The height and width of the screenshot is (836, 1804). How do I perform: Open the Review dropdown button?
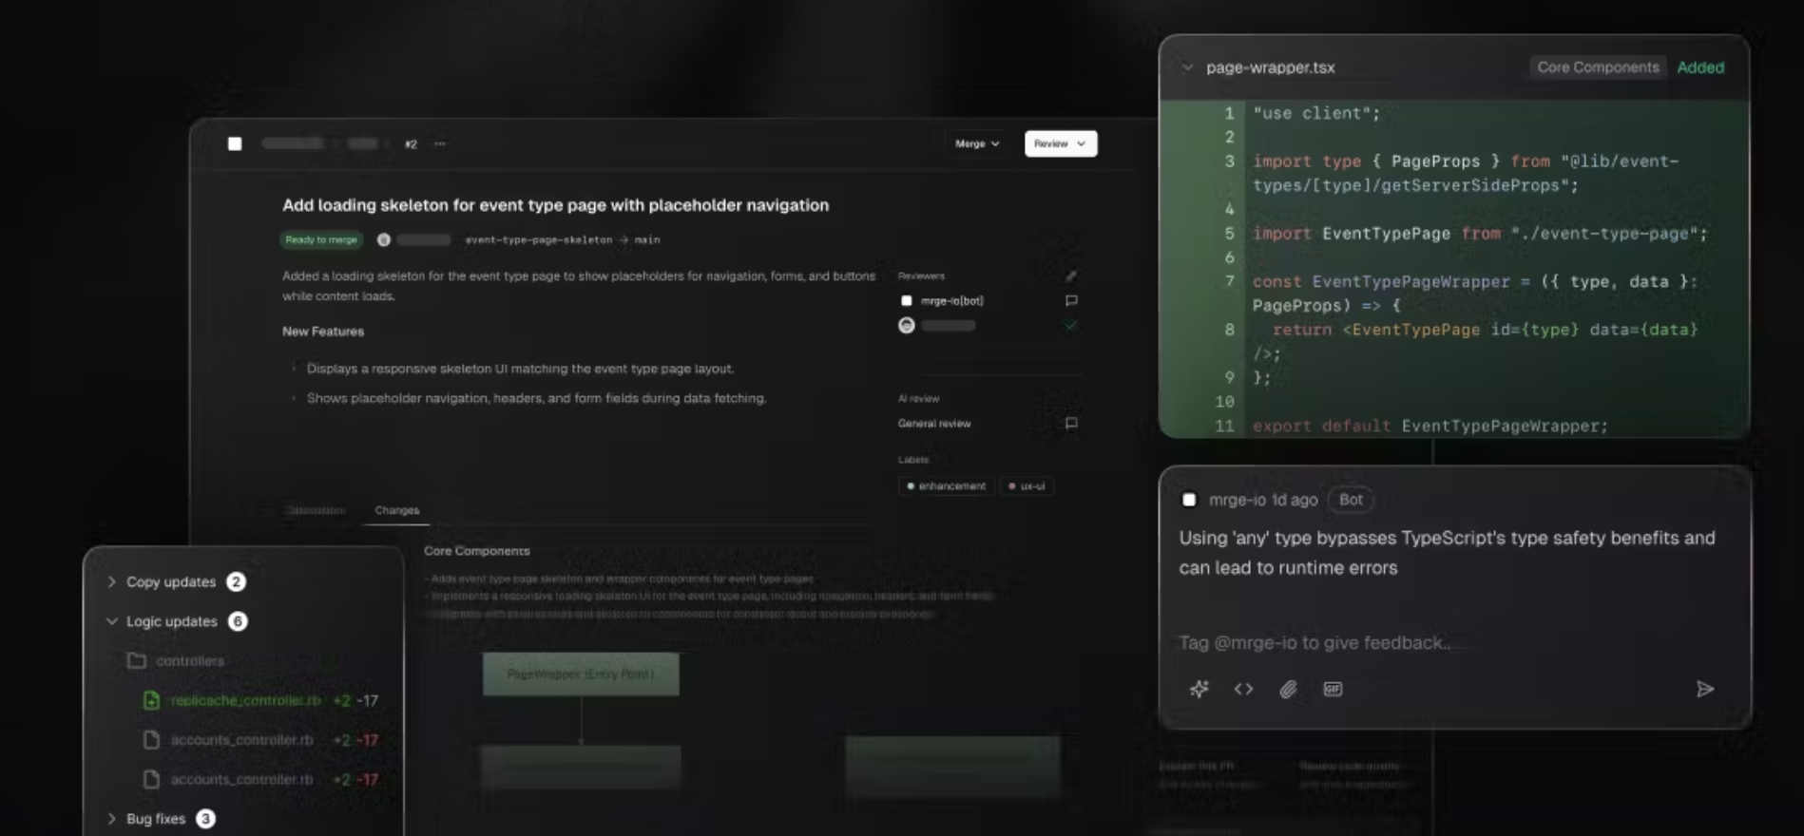[1061, 143]
